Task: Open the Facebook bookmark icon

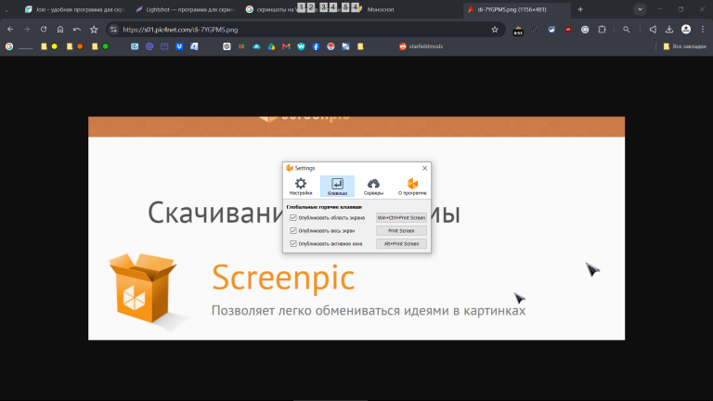Action: [x=316, y=46]
